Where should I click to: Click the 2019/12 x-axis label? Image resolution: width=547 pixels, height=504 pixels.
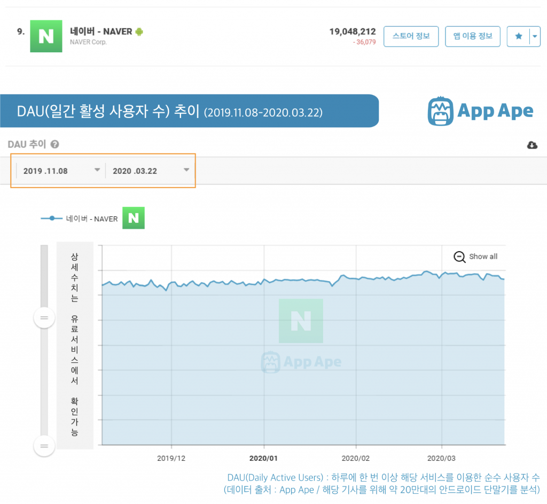[171, 458]
